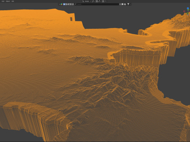Open the Add menu
This screenshot has height=142, width=190.
click(x=3, y=1)
